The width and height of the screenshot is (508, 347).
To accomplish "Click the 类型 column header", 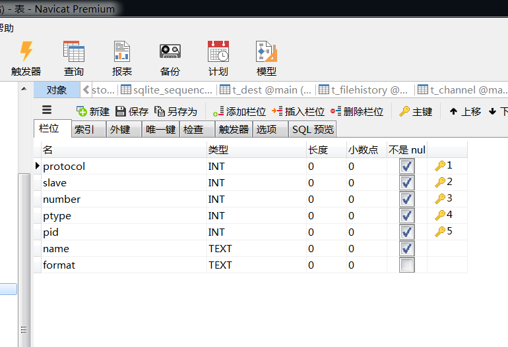I will point(257,149).
